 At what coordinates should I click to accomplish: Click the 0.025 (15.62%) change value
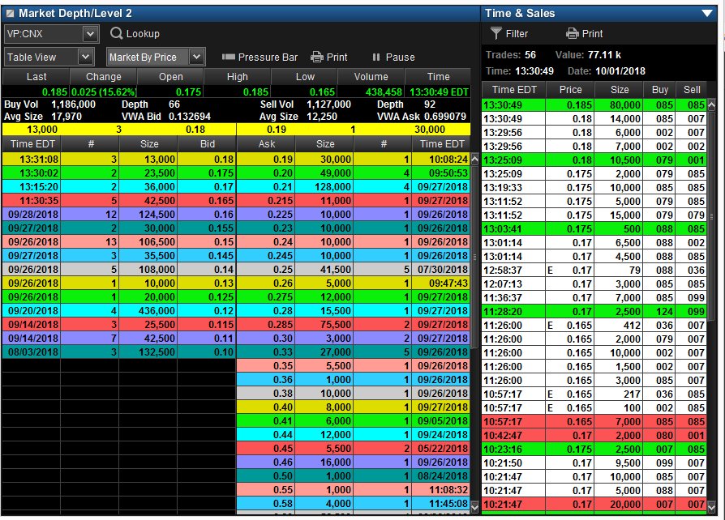pos(104,92)
